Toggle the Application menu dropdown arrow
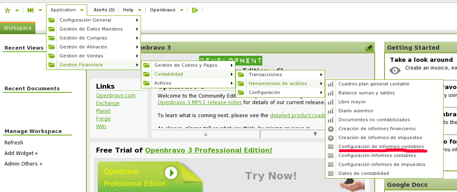This screenshot has height=192, width=457. (x=82, y=11)
